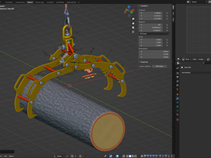Toggle lock for Rotation Z
Screen dimensions: 211x158
pos(167,30)
